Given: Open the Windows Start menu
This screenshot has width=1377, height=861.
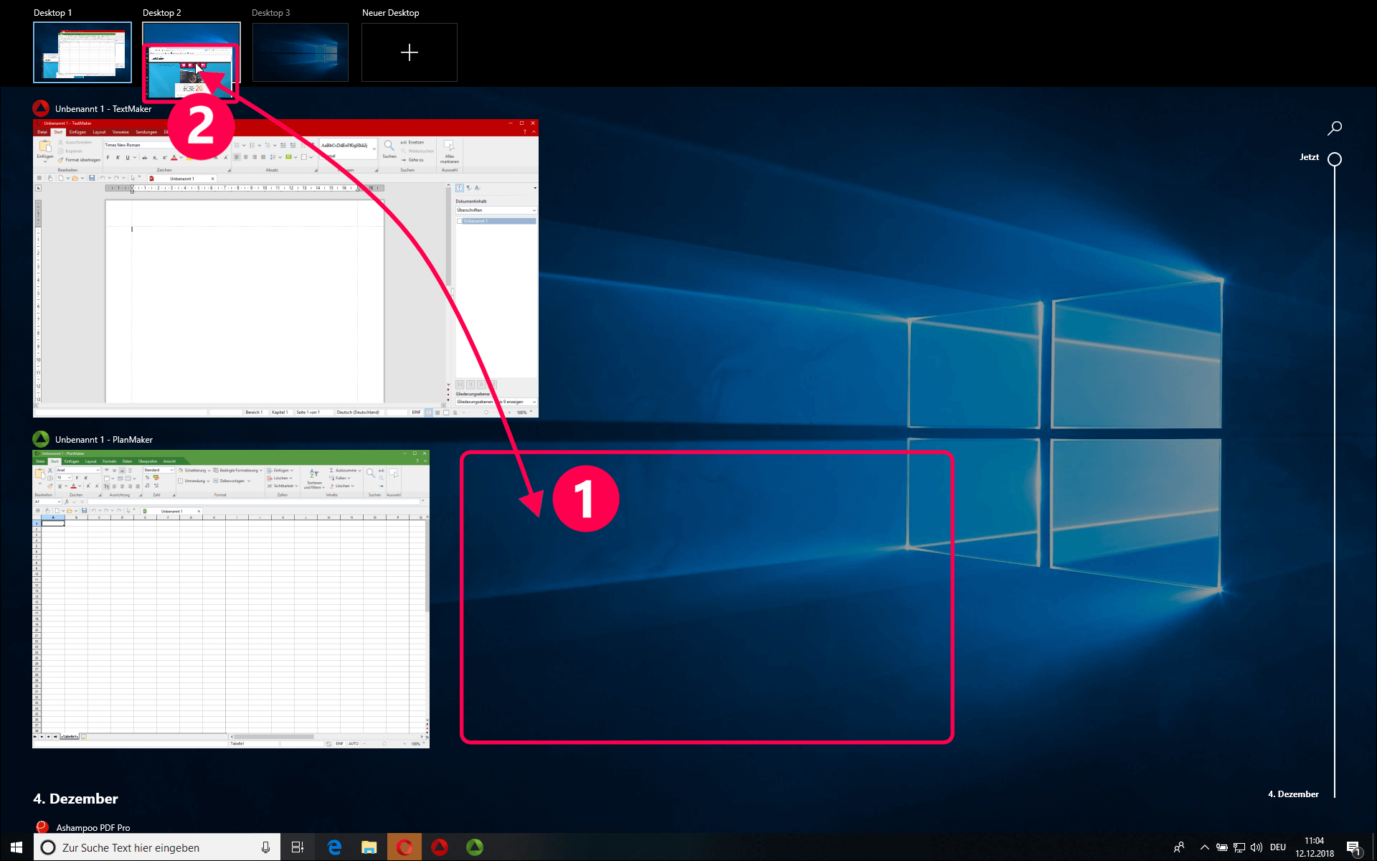Looking at the screenshot, I should pyautogui.click(x=16, y=847).
